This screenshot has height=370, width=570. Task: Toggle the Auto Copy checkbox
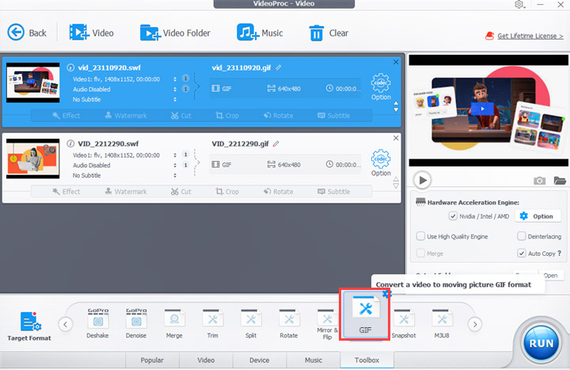pyautogui.click(x=521, y=254)
